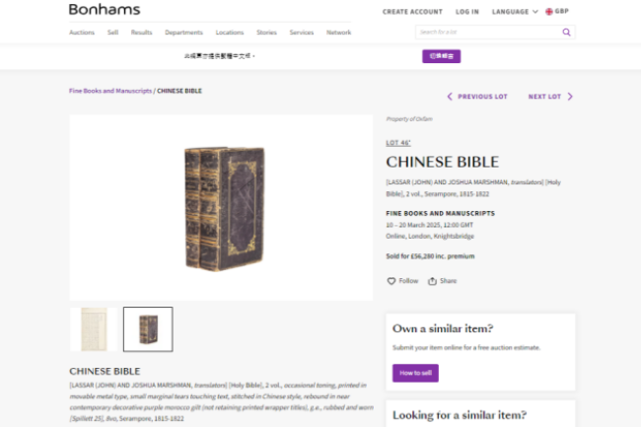This screenshot has width=641, height=427.
Task: Click the How to sell button
Action: click(415, 373)
